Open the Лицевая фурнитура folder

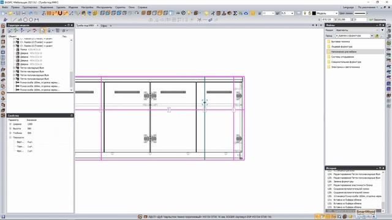[x=342, y=46]
